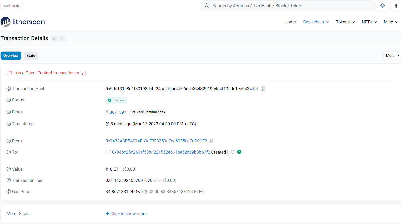
Task: Expand Click to show more details
Action: tap(126, 214)
